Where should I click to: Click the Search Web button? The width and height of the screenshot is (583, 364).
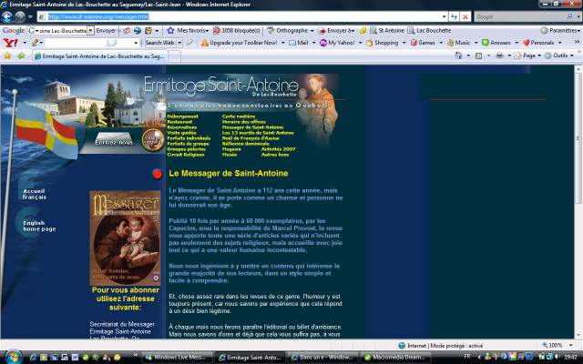[x=159, y=43]
